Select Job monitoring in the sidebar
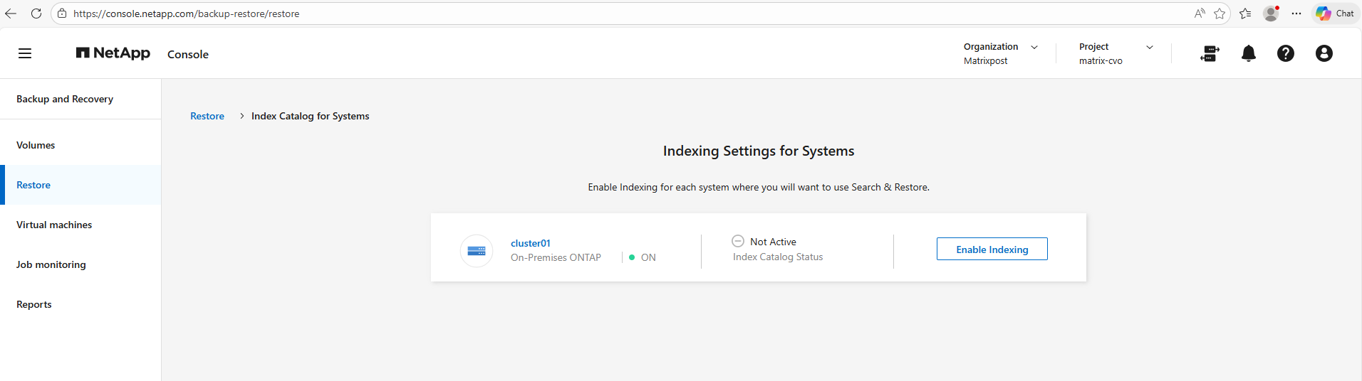The image size is (1362, 381). pos(51,264)
